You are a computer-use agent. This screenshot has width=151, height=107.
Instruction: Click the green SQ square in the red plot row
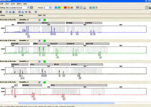point(44,82)
